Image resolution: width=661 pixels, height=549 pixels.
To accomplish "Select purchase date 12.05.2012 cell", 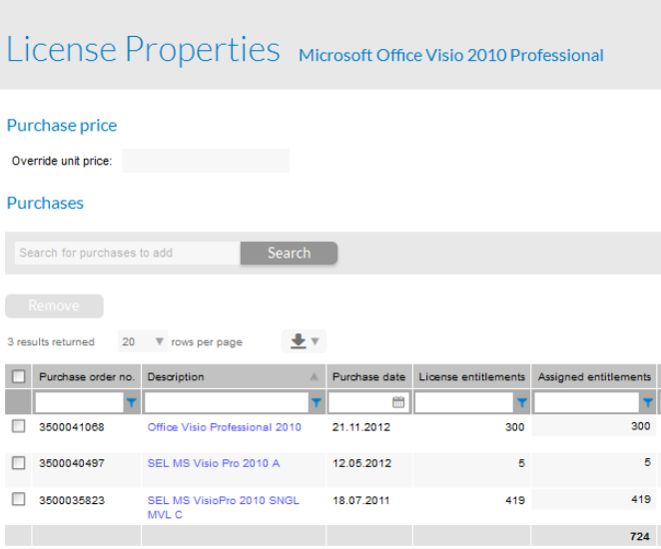I will 361,463.
